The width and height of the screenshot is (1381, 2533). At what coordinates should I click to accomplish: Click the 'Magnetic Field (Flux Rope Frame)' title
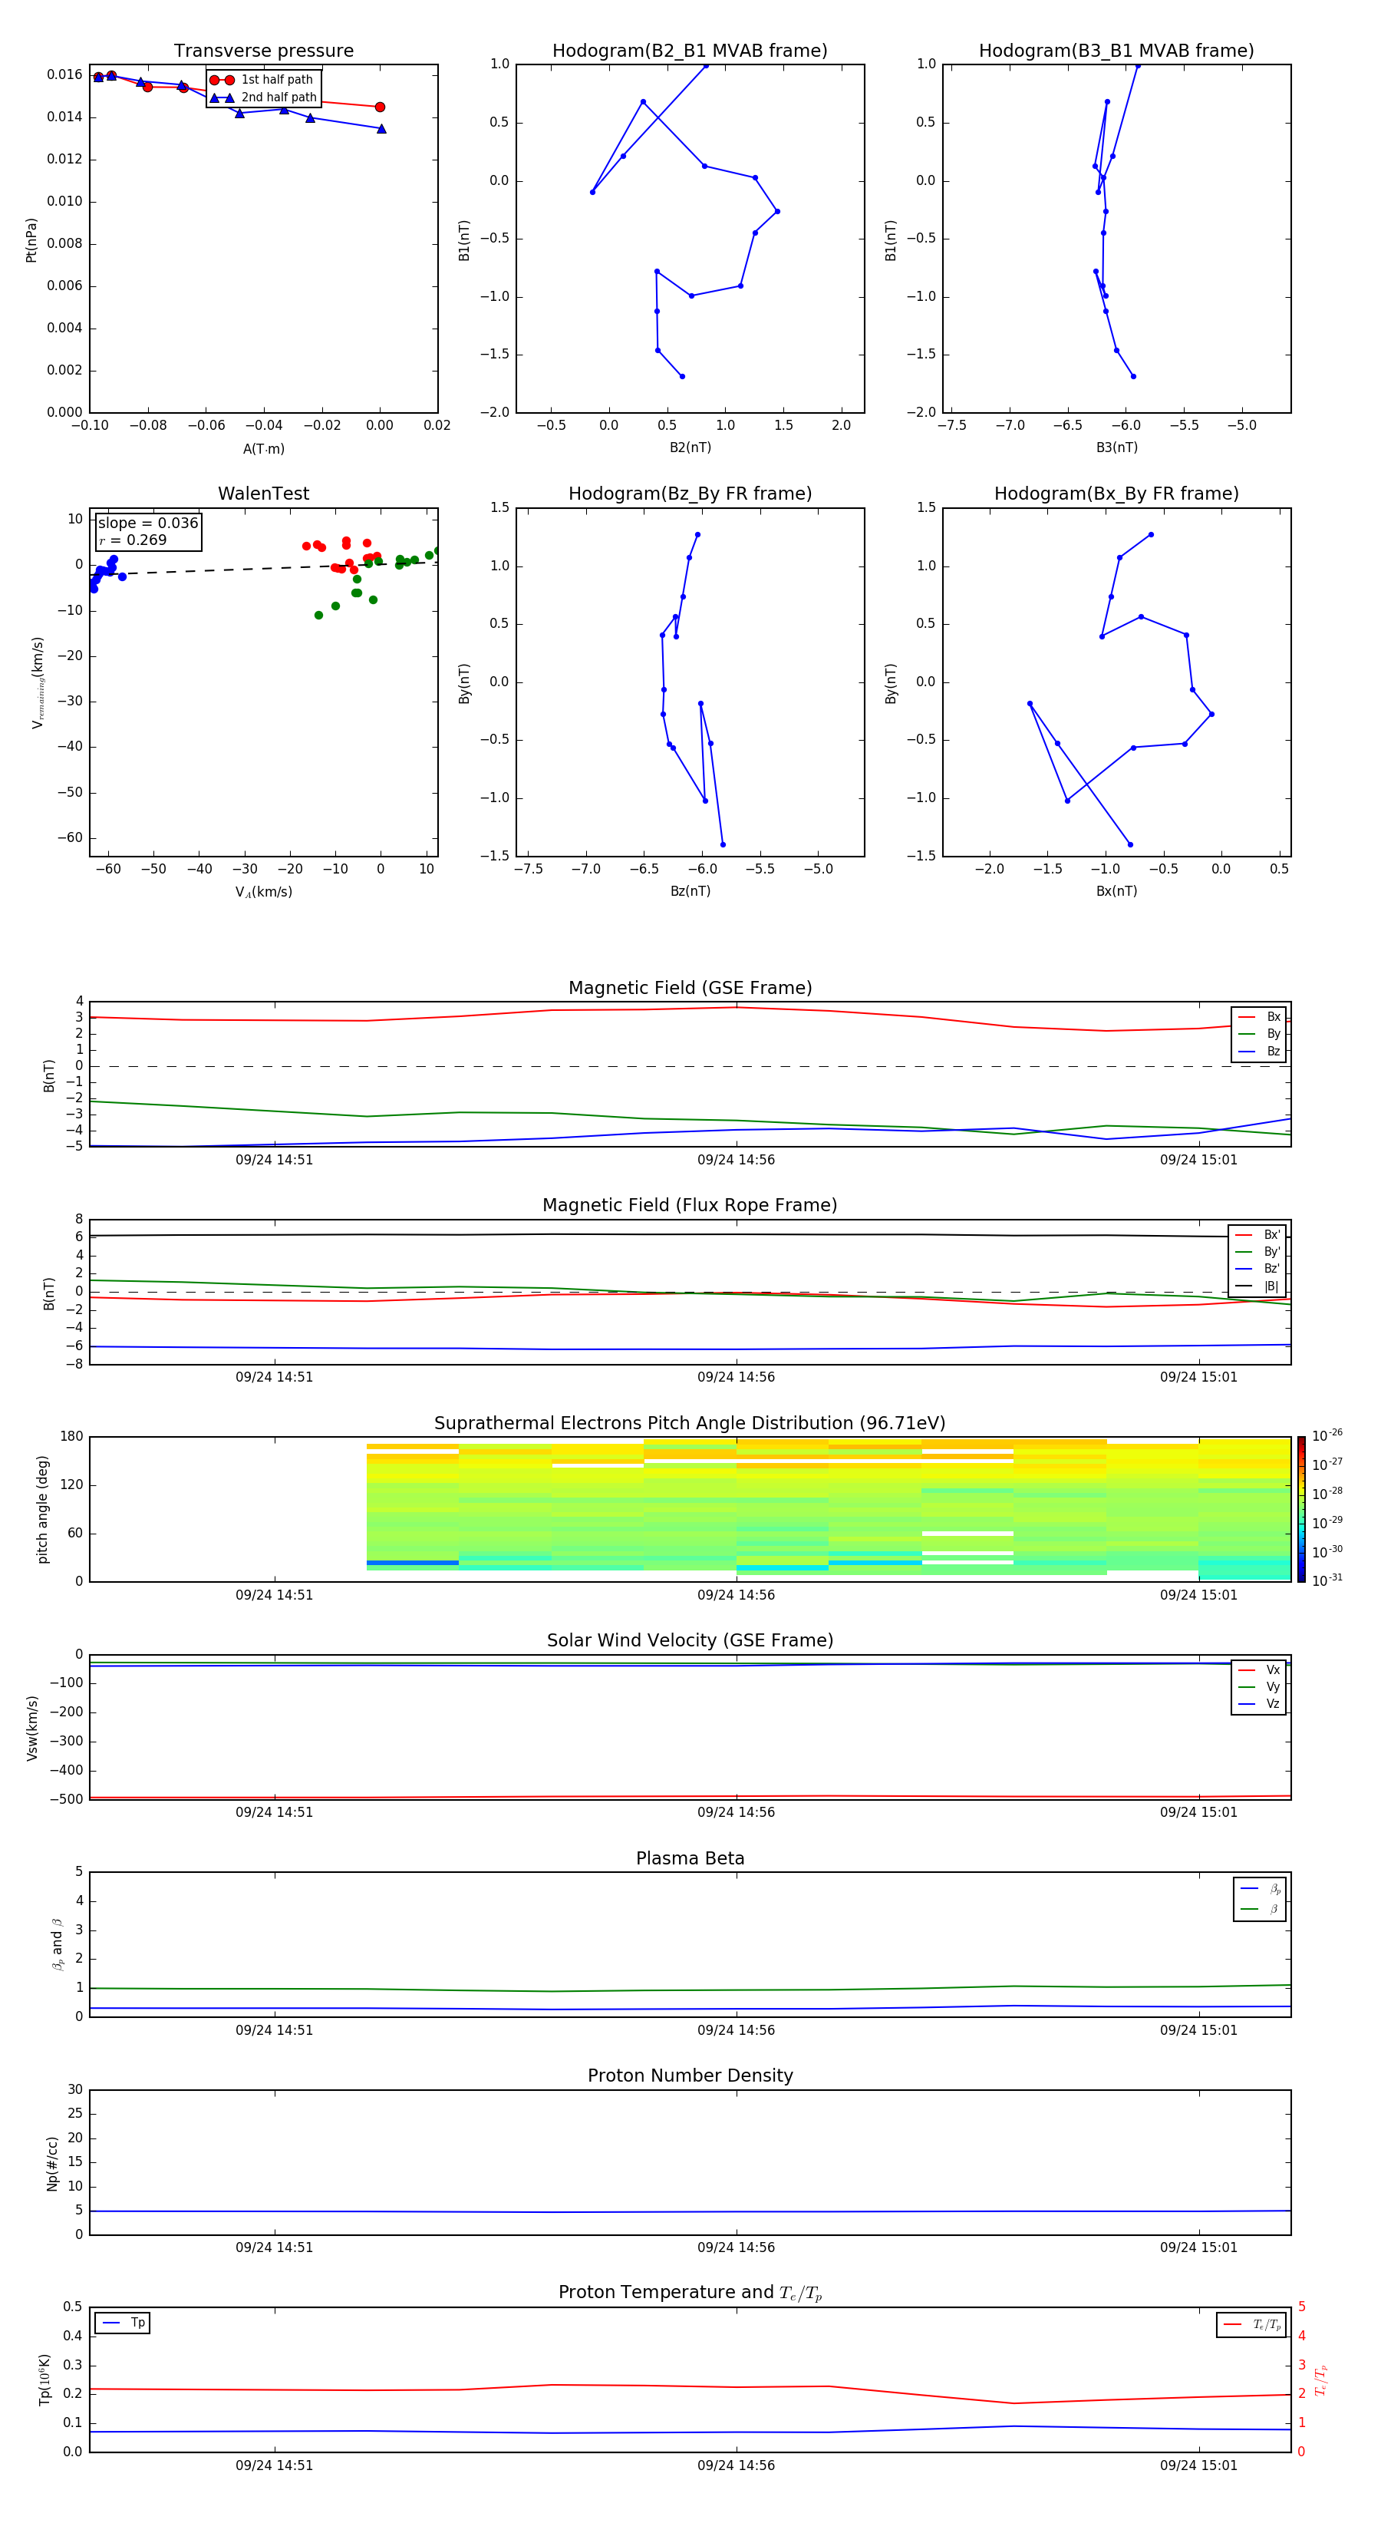coord(690,1206)
